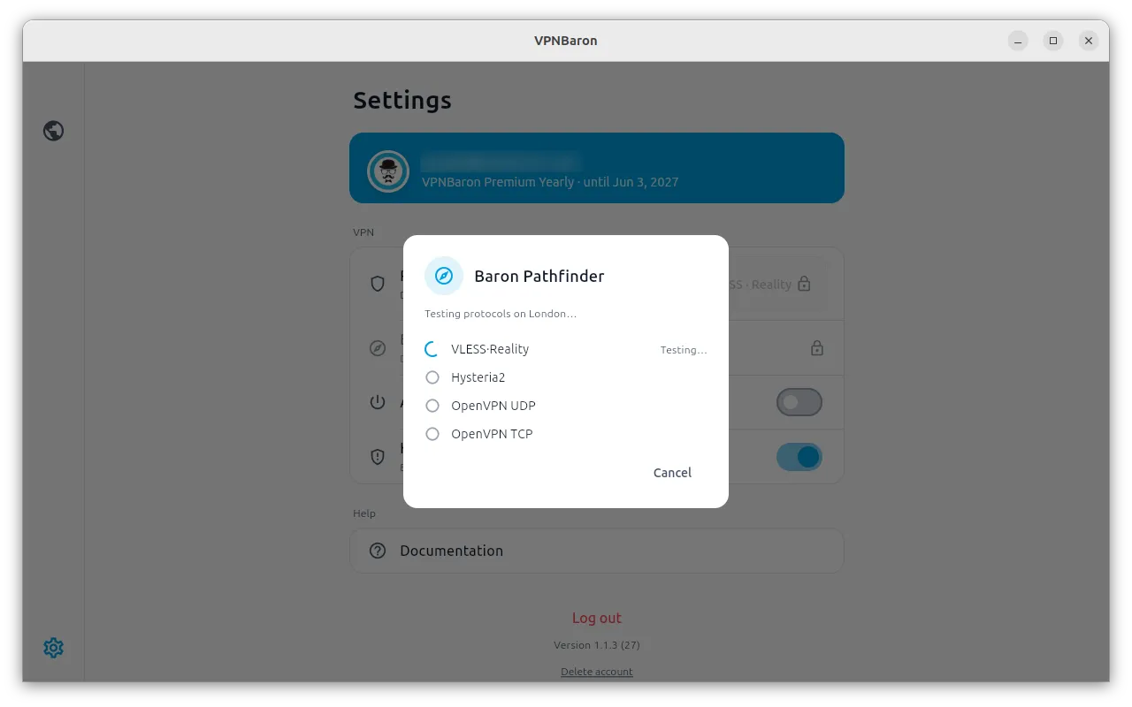Click the VLESS·Reality testing row
Viewport: 1132px width, 707px height.
point(566,349)
